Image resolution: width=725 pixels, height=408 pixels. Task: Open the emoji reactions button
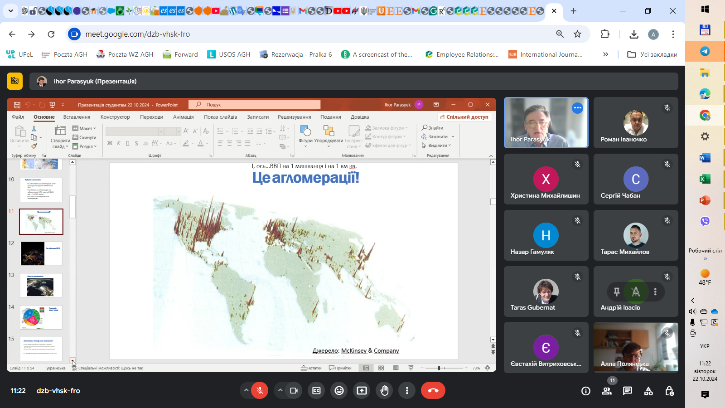339,390
